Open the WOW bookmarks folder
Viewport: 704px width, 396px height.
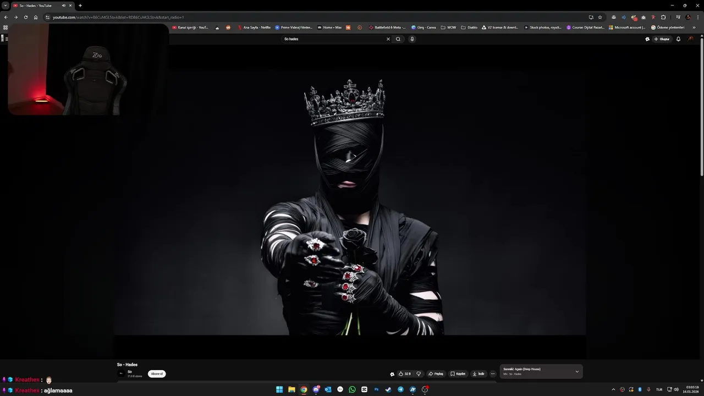[x=448, y=28]
